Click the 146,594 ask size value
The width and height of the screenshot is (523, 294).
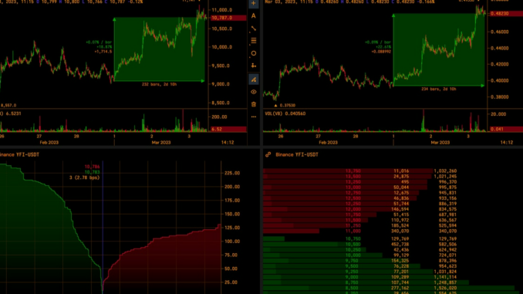(400, 209)
